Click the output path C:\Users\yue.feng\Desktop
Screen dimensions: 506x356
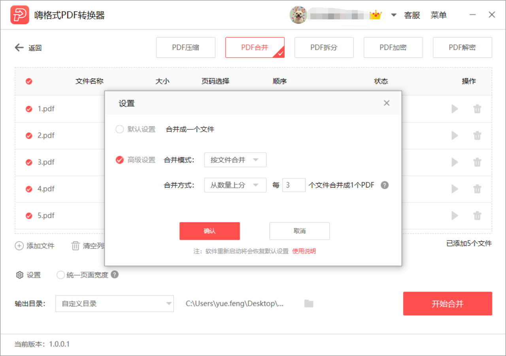235,304
